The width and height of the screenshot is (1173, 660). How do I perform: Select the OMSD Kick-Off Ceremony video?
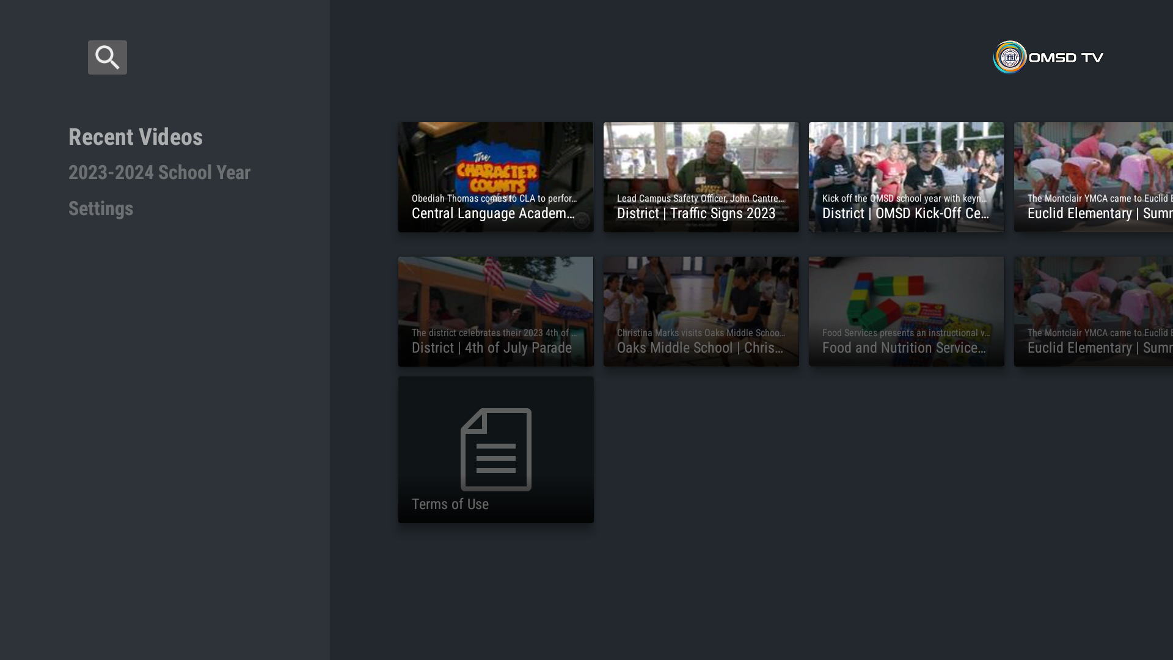[x=906, y=177]
